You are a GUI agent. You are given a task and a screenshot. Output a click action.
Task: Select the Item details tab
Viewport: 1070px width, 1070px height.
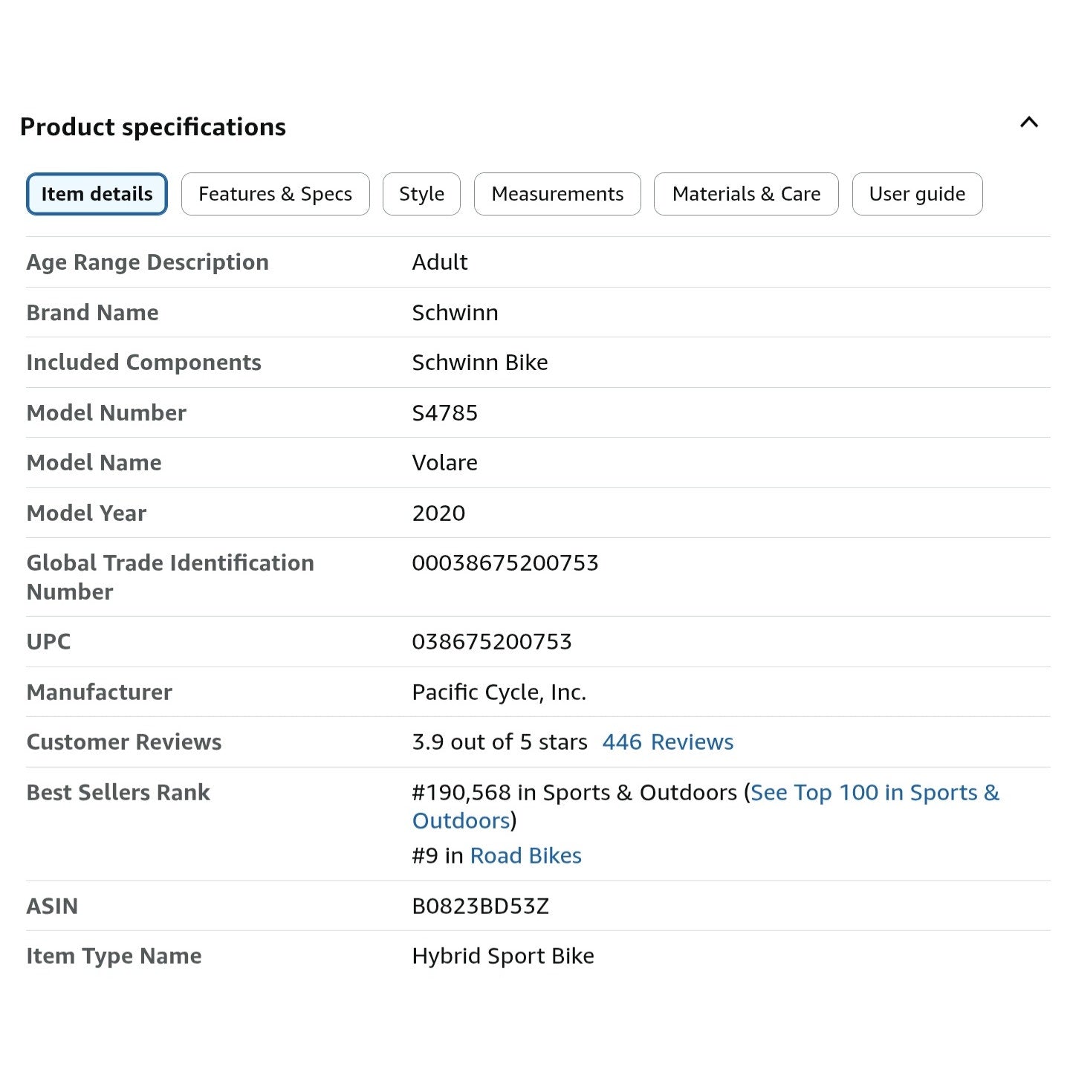(x=97, y=194)
